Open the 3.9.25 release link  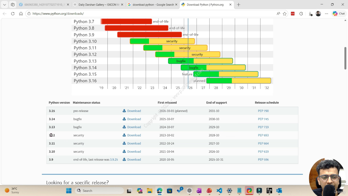tap(114, 160)
